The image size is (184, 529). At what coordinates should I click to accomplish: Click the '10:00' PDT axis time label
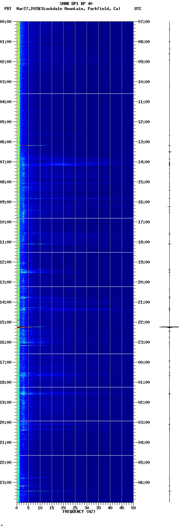pyautogui.click(x=6, y=222)
